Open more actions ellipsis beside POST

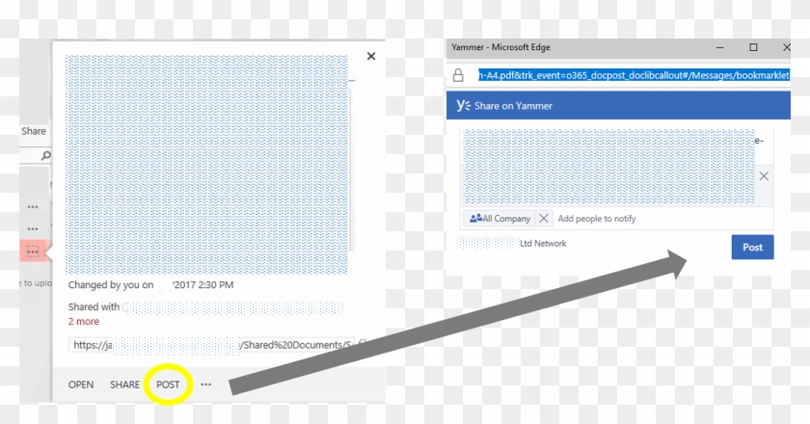coord(205,384)
